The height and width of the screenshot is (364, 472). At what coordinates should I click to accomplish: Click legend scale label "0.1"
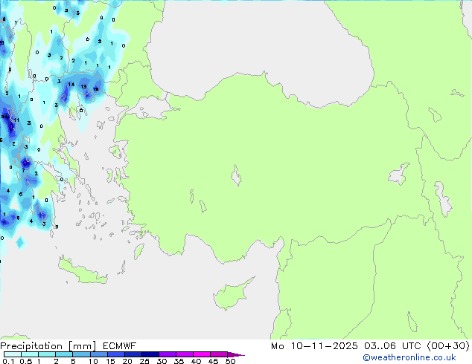8,361
